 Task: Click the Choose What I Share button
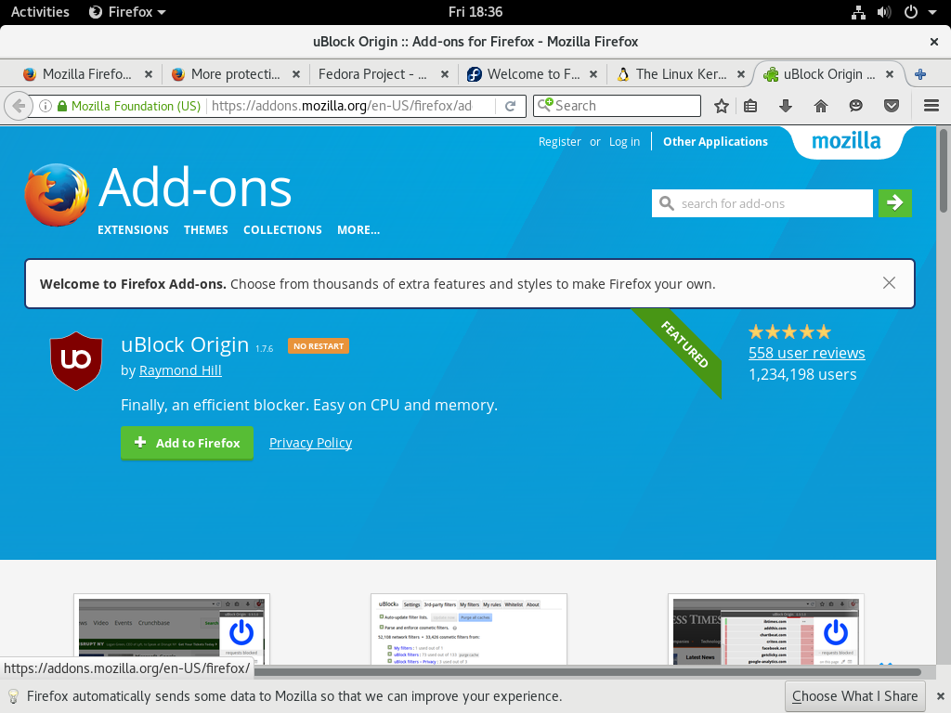click(x=855, y=696)
